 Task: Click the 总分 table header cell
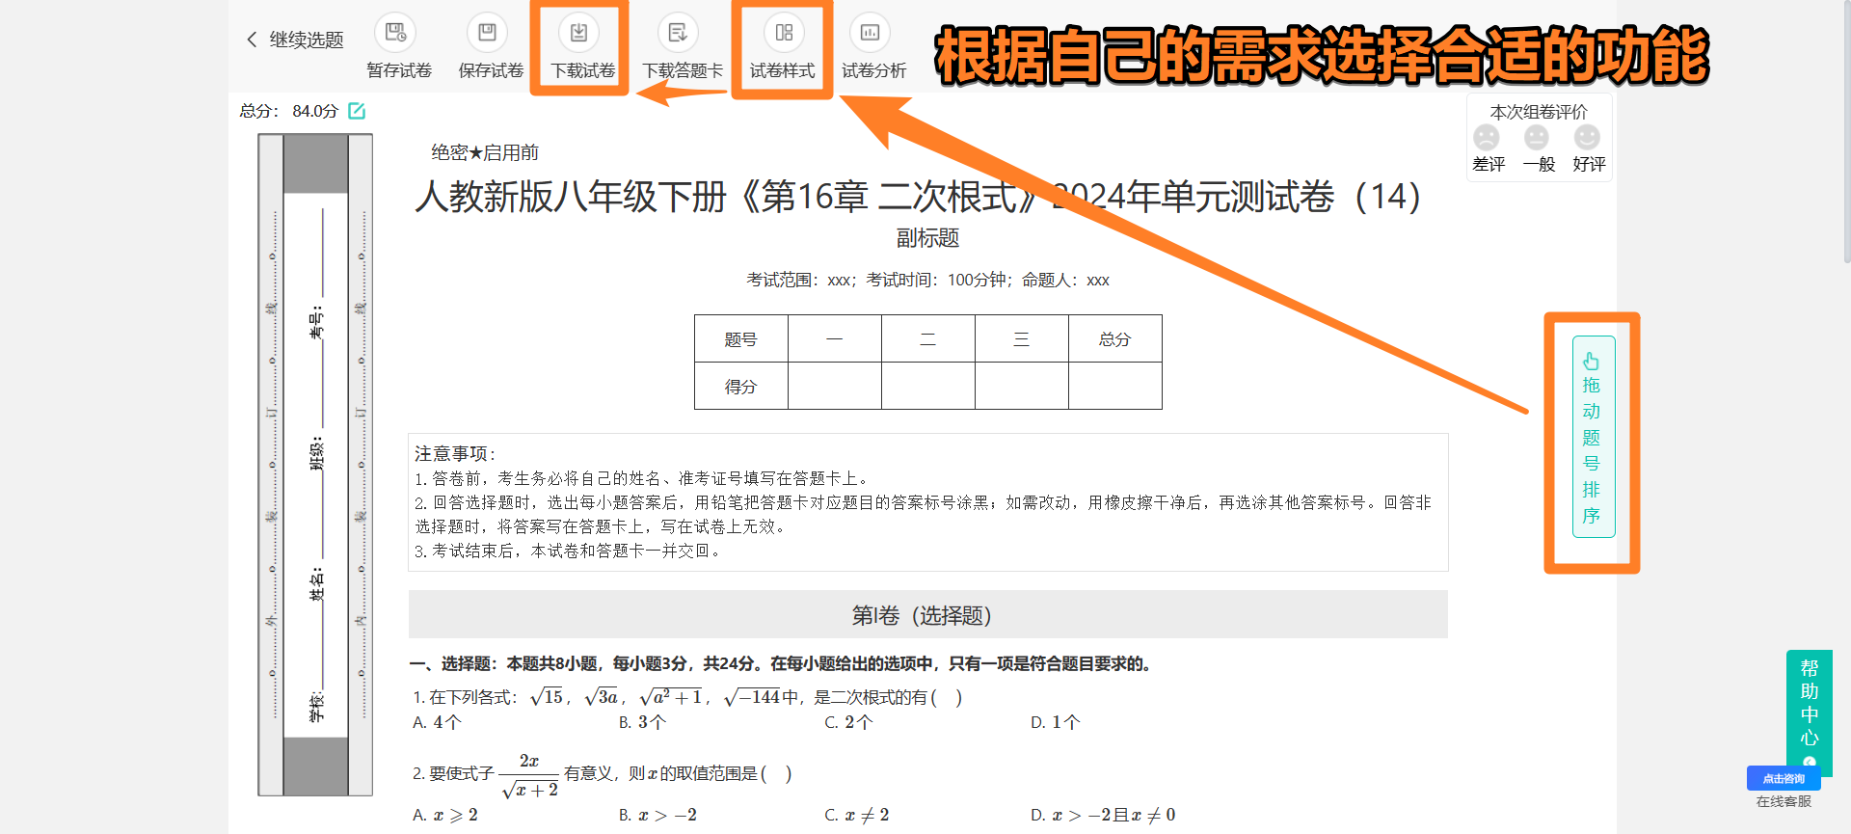[x=1115, y=339]
